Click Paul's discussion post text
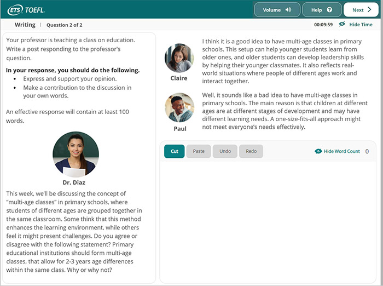 click(282, 111)
